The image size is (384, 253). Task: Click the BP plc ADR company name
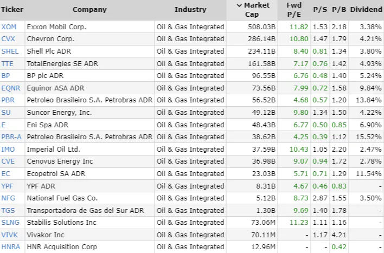pos(45,76)
